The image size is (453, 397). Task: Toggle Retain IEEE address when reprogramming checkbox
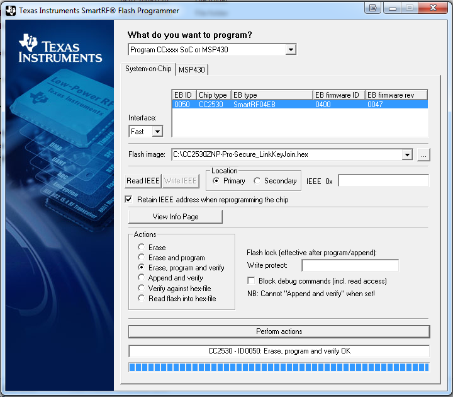coord(129,199)
